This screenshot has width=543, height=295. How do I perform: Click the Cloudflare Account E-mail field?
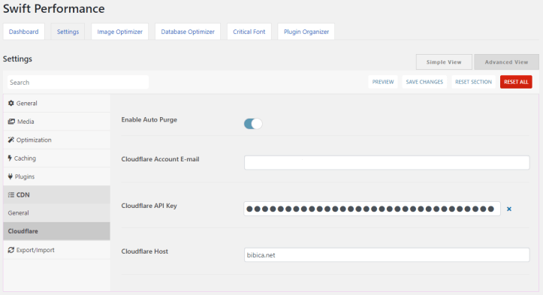point(387,162)
